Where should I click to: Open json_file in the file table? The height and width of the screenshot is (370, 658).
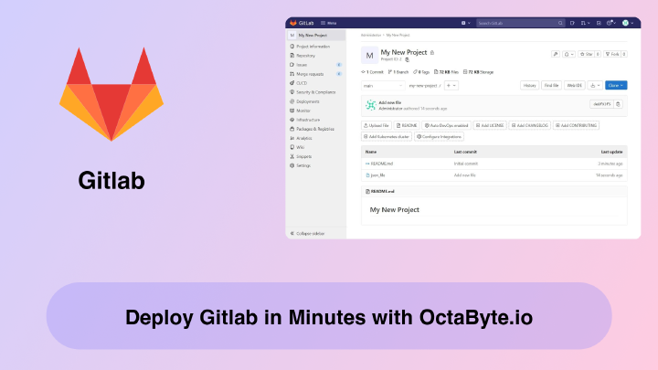(377, 175)
